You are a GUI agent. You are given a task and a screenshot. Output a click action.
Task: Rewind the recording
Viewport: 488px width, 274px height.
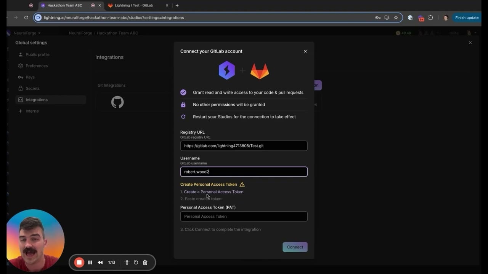pos(100,262)
